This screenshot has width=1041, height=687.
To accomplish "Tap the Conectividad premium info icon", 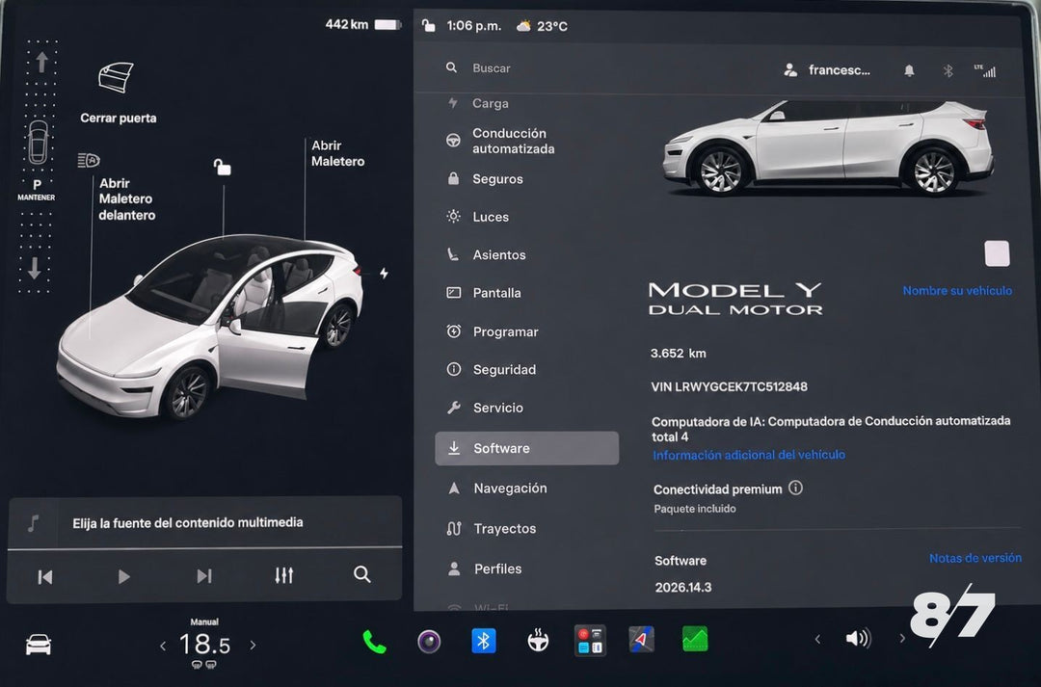I will [795, 488].
